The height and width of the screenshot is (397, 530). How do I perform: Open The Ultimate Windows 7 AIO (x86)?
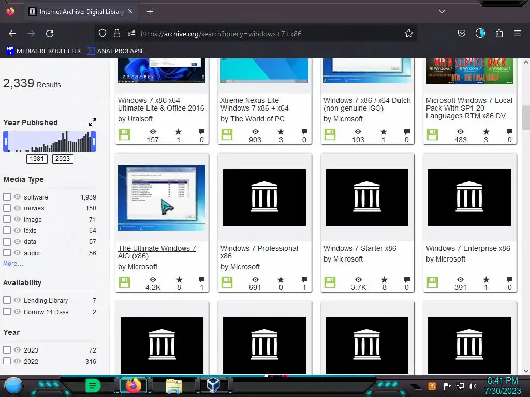(x=157, y=252)
